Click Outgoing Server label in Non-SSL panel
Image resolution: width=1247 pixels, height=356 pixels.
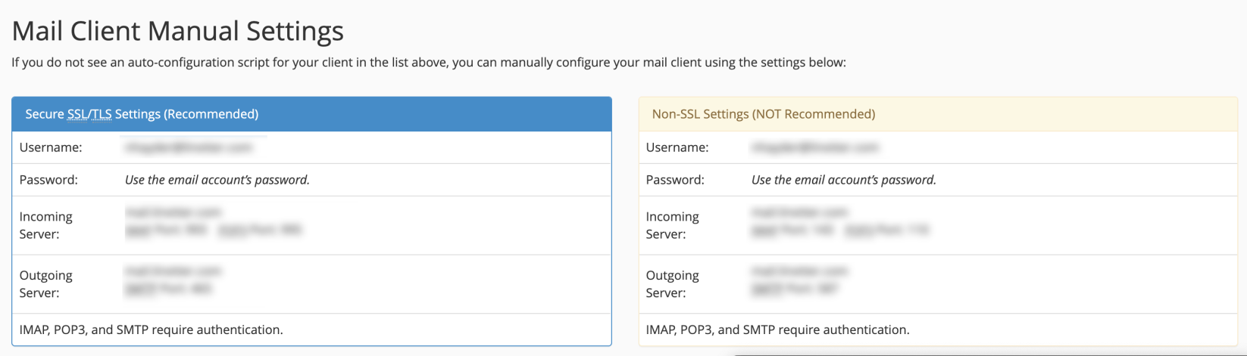click(672, 284)
